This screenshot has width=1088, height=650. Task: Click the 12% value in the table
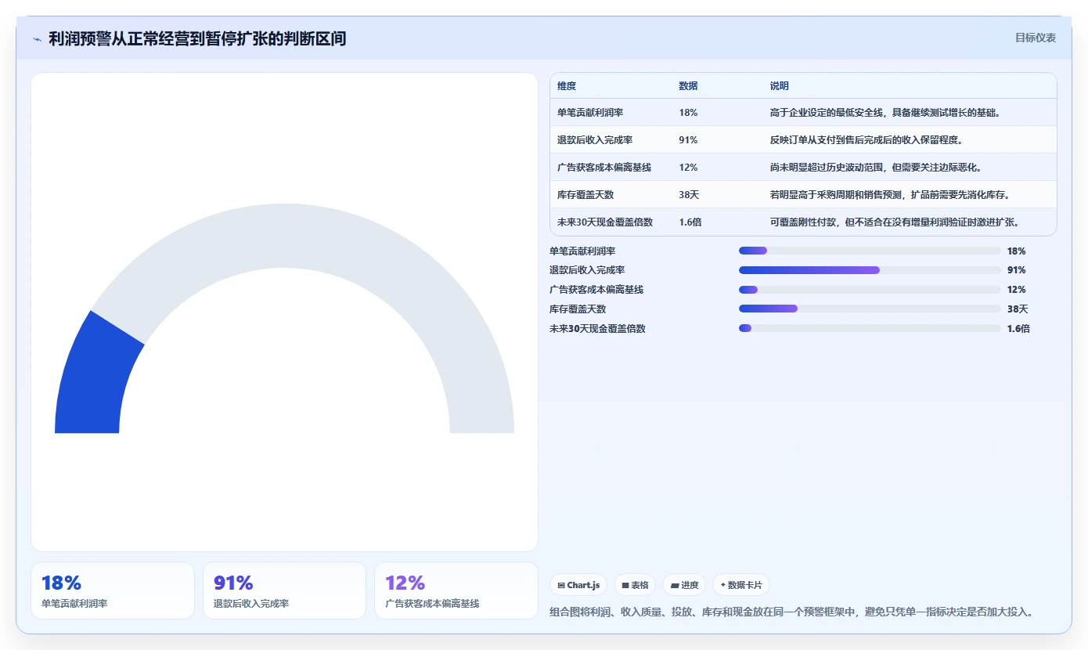(688, 168)
